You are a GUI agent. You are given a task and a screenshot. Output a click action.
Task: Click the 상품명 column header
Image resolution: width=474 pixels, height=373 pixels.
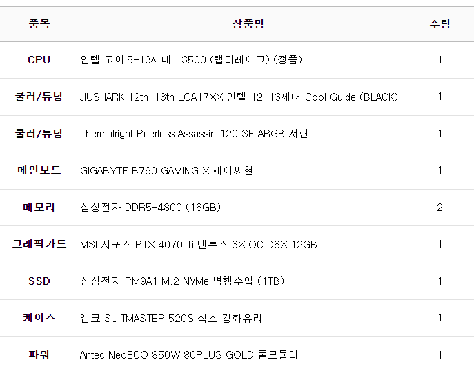pos(248,24)
